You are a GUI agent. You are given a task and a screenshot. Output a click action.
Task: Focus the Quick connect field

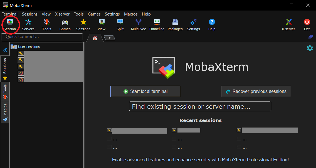[x=42, y=37]
